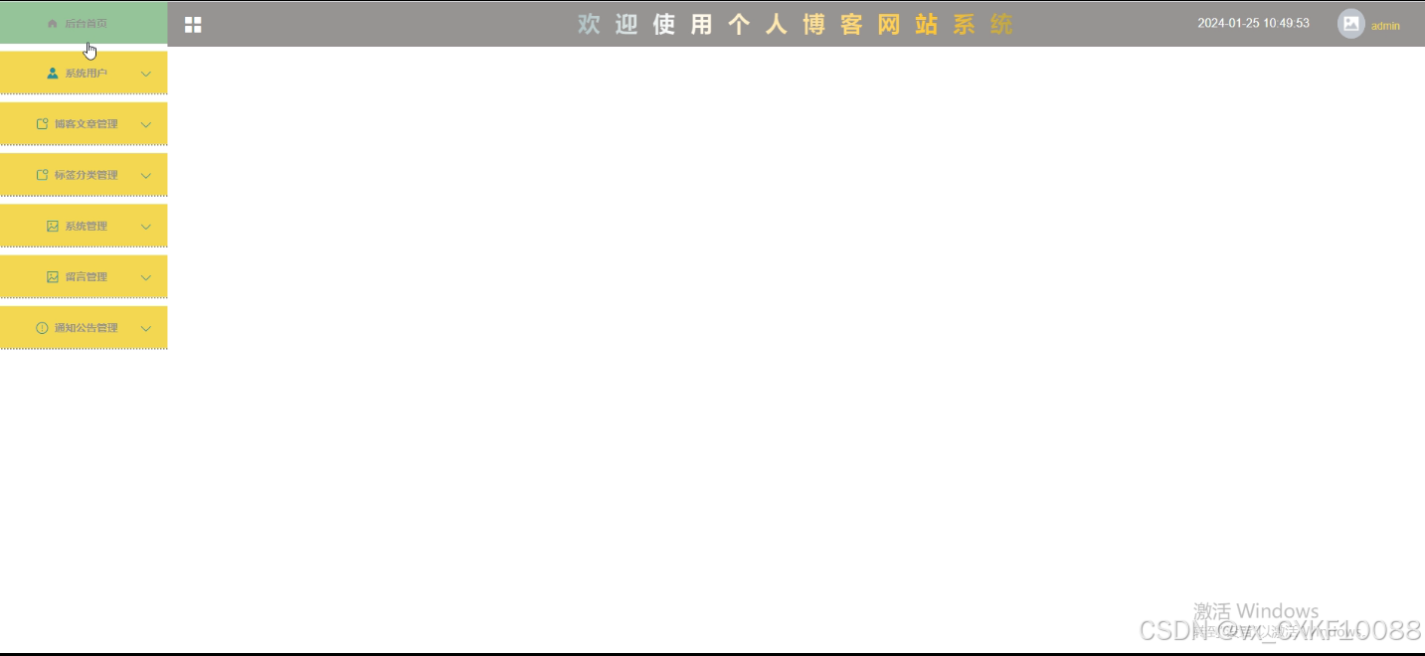The image size is (1425, 656).
Task: Expand the 标签分类管理 menu chevron
Action: click(x=146, y=175)
